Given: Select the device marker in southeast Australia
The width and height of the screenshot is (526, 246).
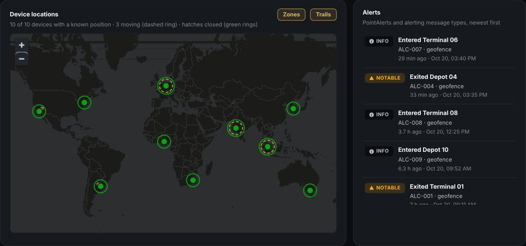Looking at the screenshot, I should click(x=310, y=190).
